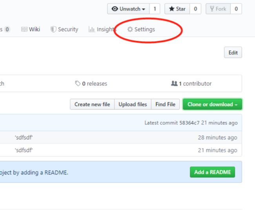Image resolution: width=255 pixels, height=214 pixels.
Task: Click the Wiki book icon
Action: pyautogui.click(x=24, y=29)
